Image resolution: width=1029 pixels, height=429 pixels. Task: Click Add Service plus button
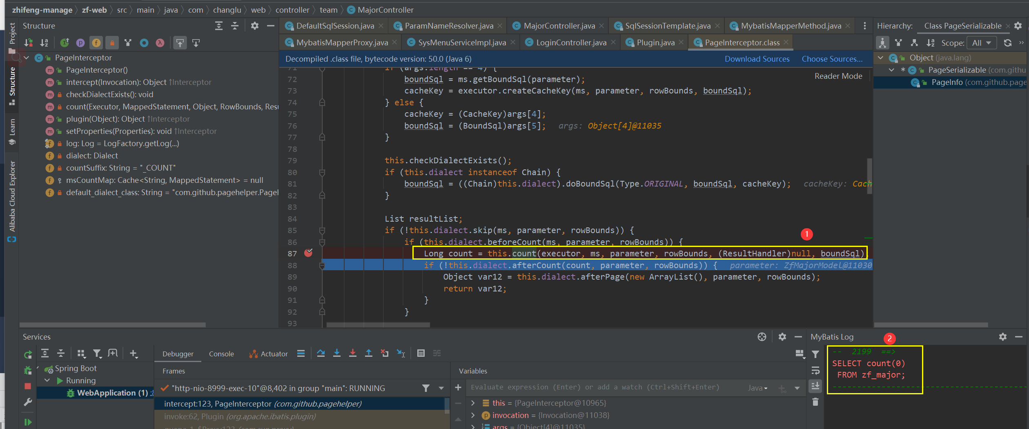click(134, 353)
